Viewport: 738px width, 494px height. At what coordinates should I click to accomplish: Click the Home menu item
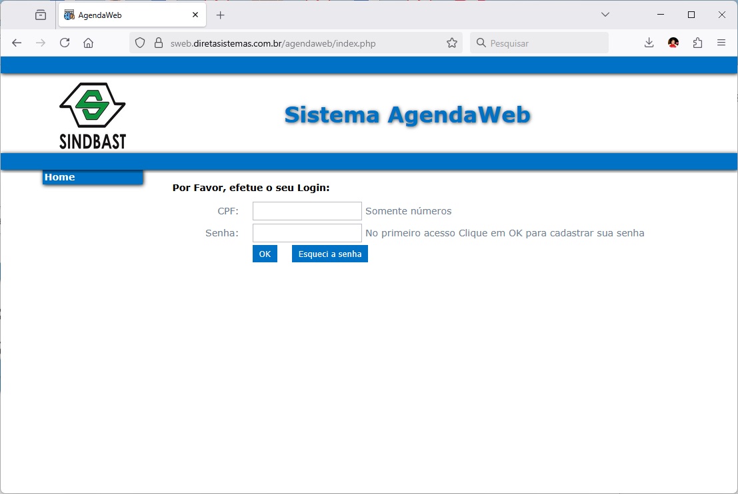(60, 177)
